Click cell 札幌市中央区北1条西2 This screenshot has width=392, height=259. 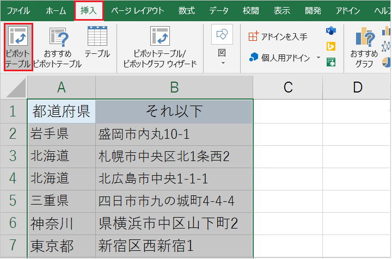click(x=174, y=156)
